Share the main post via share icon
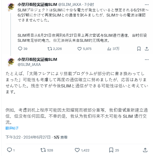 (145, 150)
